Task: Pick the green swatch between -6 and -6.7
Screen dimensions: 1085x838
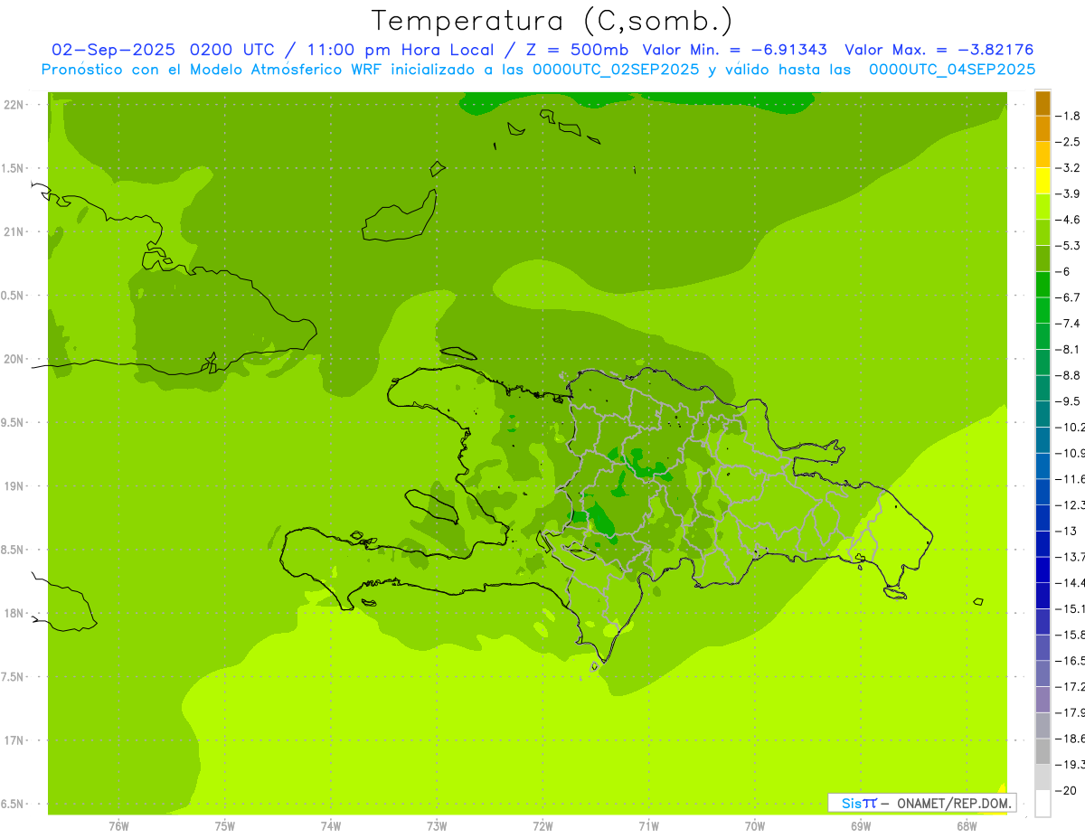Action: (1043, 285)
